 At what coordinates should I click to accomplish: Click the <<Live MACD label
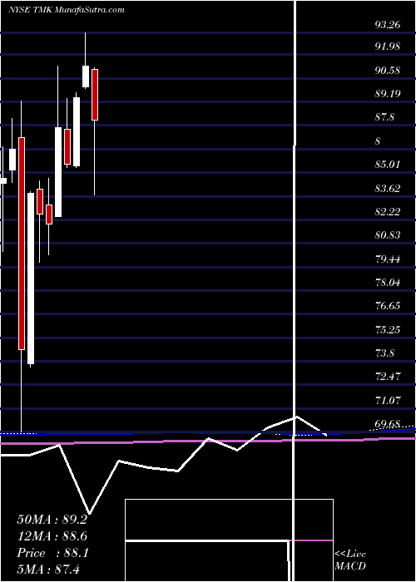tap(350, 560)
